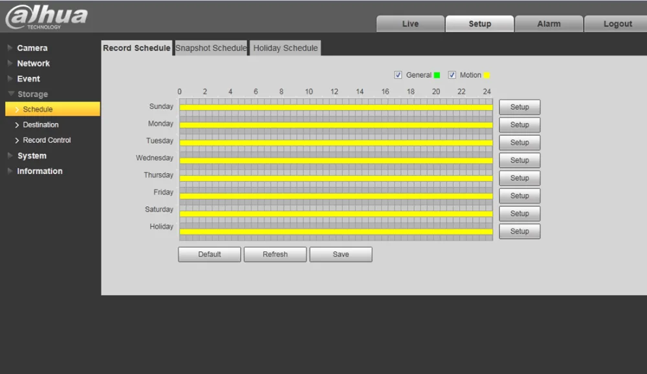The height and width of the screenshot is (374, 647).
Task: Select Schedule under Storage
Action: [52, 109]
